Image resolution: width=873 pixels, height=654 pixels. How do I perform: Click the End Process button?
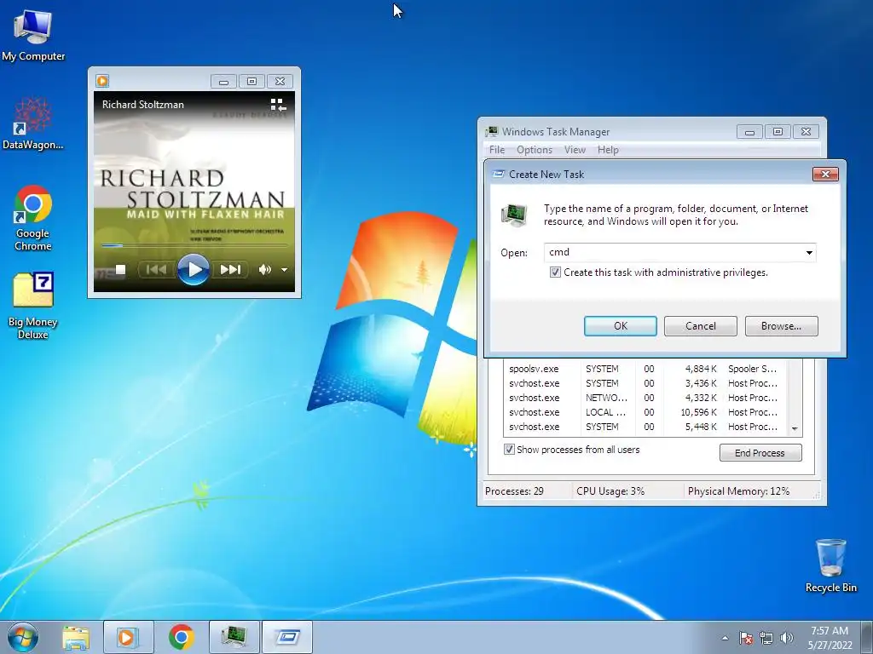pyautogui.click(x=760, y=453)
